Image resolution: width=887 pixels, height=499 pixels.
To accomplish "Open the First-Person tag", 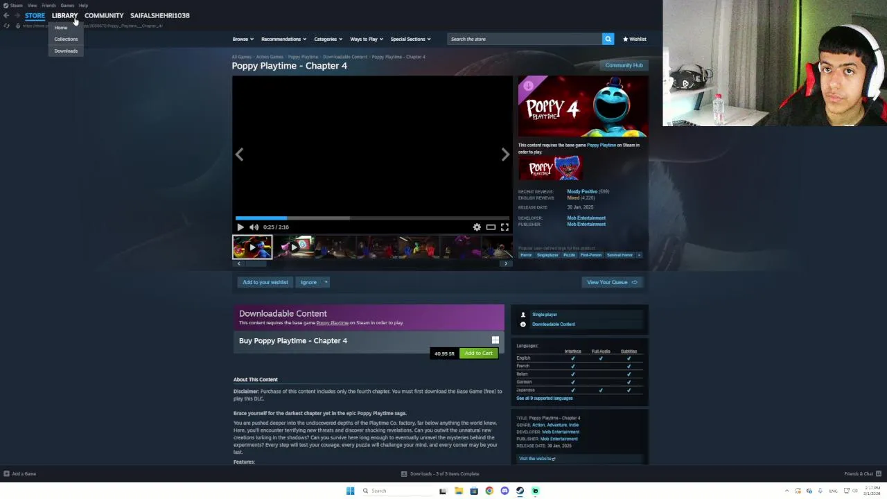I will tap(590, 255).
